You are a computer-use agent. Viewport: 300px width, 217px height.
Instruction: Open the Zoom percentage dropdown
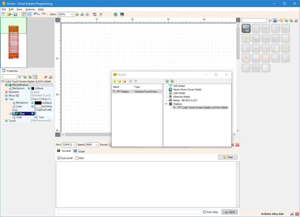(72, 14)
